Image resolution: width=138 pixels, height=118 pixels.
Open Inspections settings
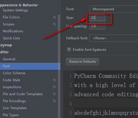(12, 87)
